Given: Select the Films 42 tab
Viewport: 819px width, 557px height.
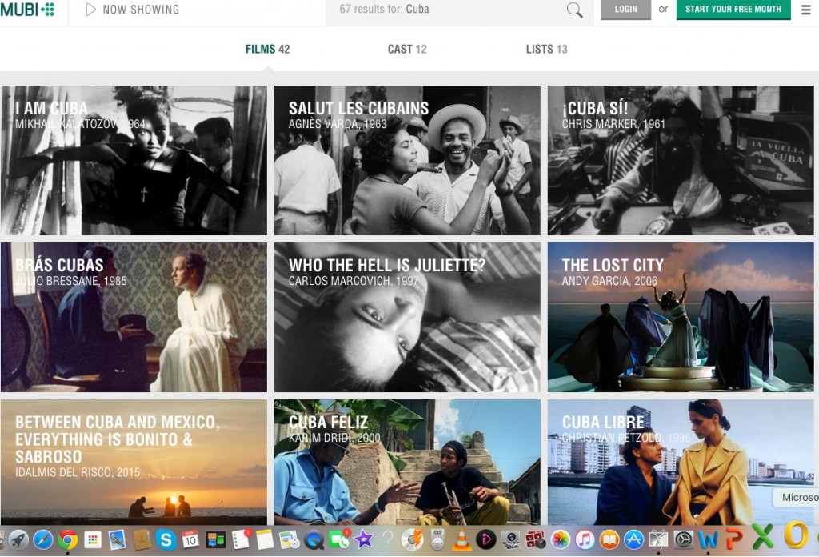Looking at the screenshot, I should pos(267,49).
